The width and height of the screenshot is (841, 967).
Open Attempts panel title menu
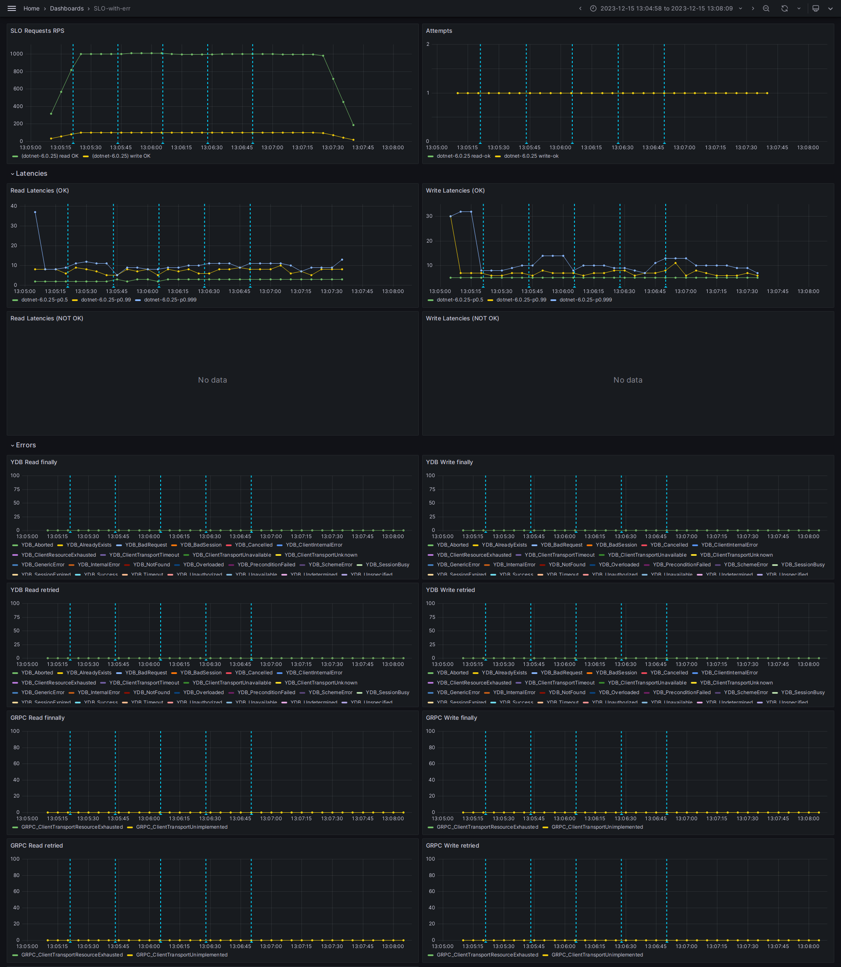439,31
